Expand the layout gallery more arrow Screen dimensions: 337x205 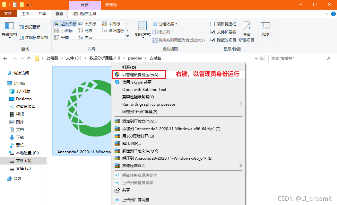click(128, 37)
